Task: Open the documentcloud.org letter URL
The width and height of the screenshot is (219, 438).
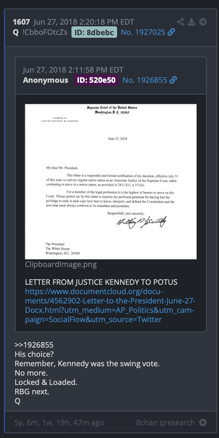Action: (x=110, y=302)
